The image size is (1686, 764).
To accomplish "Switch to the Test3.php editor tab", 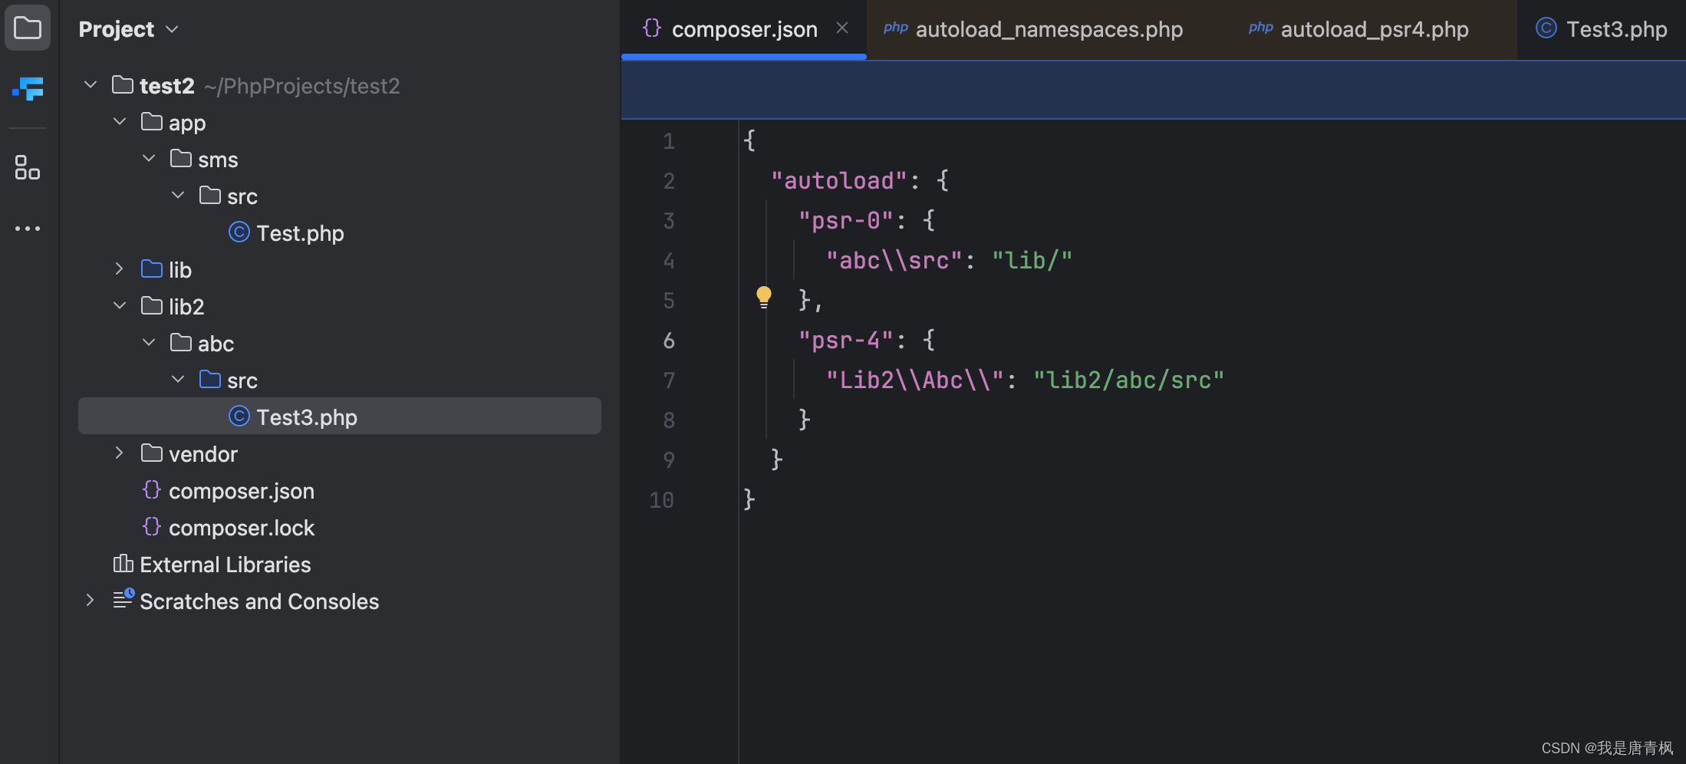I will [x=1602, y=29].
